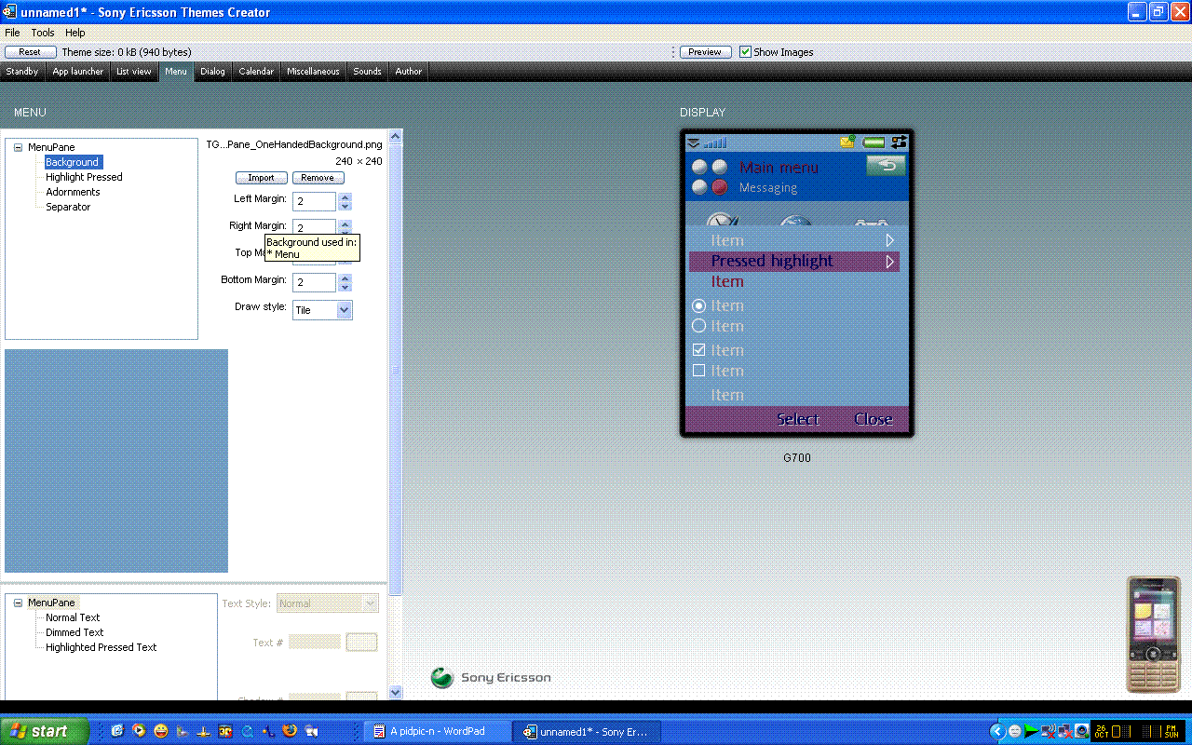Click the green arrow tray icon
Image resolution: width=1192 pixels, height=745 pixels.
click(1031, 731)
